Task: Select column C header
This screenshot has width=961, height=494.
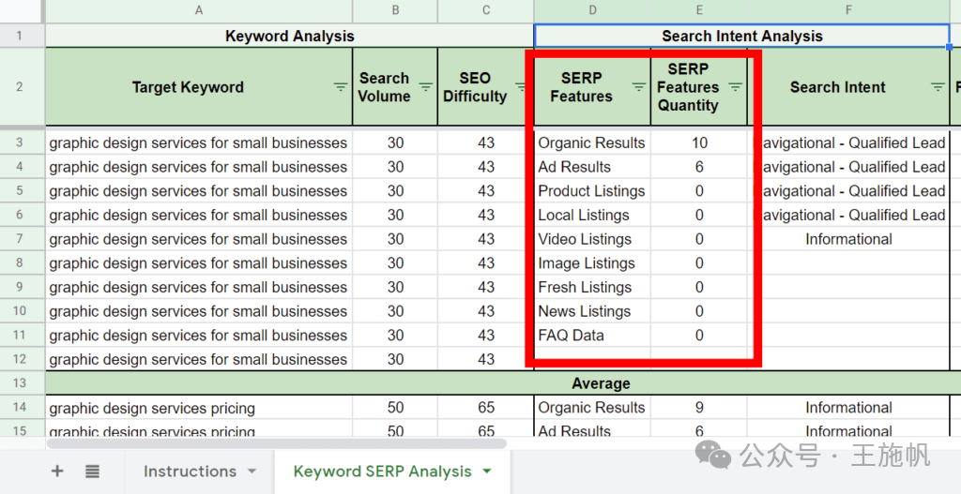Action: click(486, 10)
